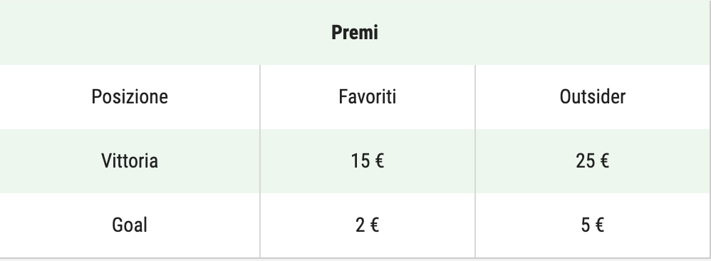Click the Goal row label
Image resolution: width=711 pixels, height=261 pixels.
tap(130, 225)
